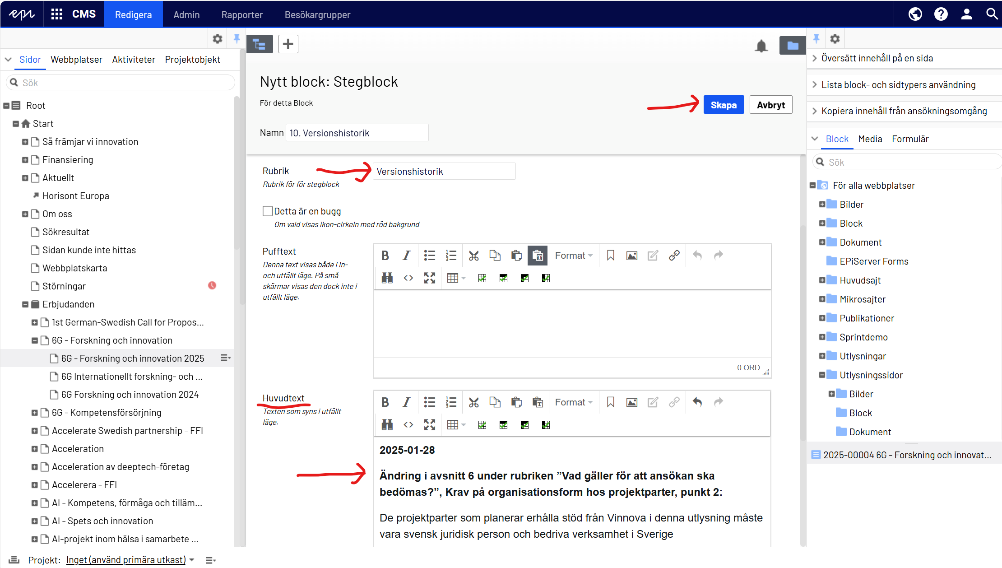Screen dimensions: 1002x568
Task: Switch to the Media tab
Action: click(x=870, y=139)
